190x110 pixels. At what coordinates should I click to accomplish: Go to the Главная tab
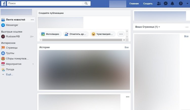pyautogui.click(x=134, y=4)
